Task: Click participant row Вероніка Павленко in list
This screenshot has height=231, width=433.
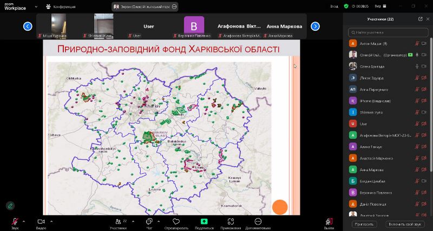Action: pyautogui.click(x=388, y=193)
